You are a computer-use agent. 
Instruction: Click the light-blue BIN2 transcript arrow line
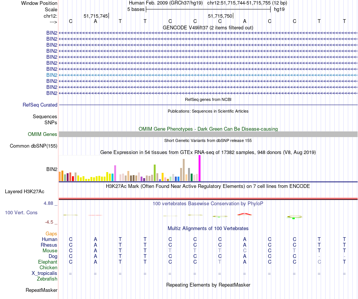pyautogui.click(x=208, y=75)
